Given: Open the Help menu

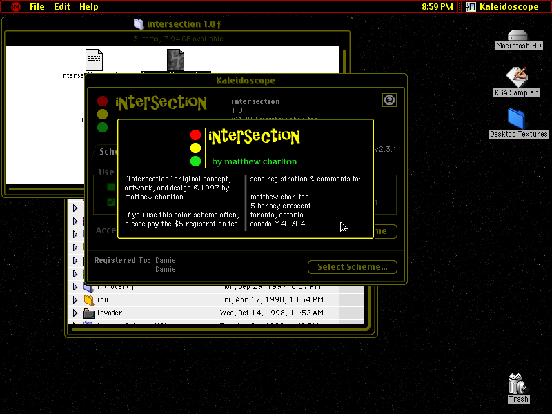Looking at the screenshot, I should [x=89, y=7].
